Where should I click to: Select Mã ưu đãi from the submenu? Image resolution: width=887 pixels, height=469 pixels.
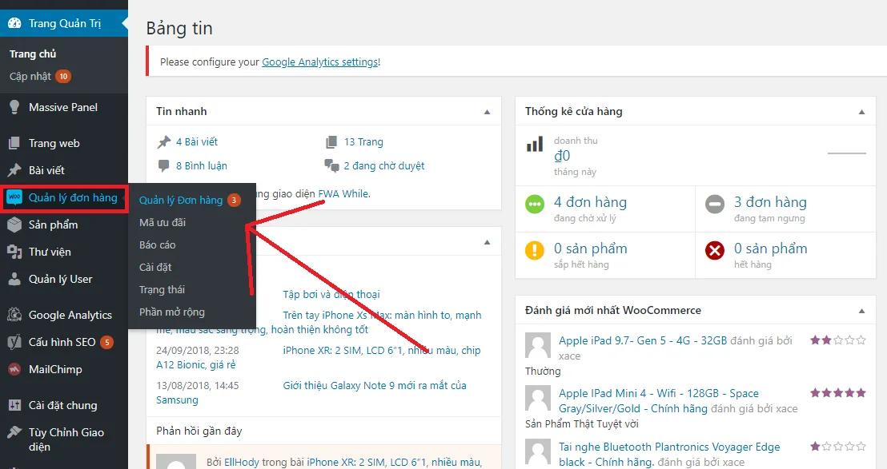pyautogui.click(x=163, y=222)
